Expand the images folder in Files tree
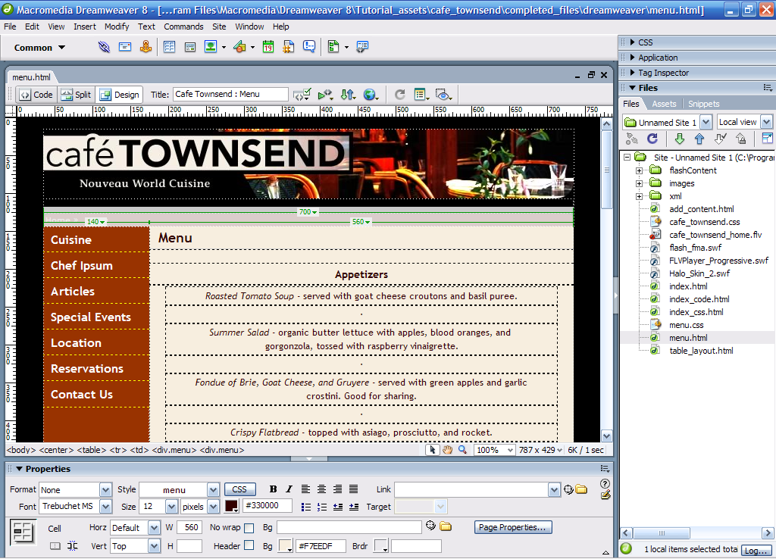 coord(640,183)
